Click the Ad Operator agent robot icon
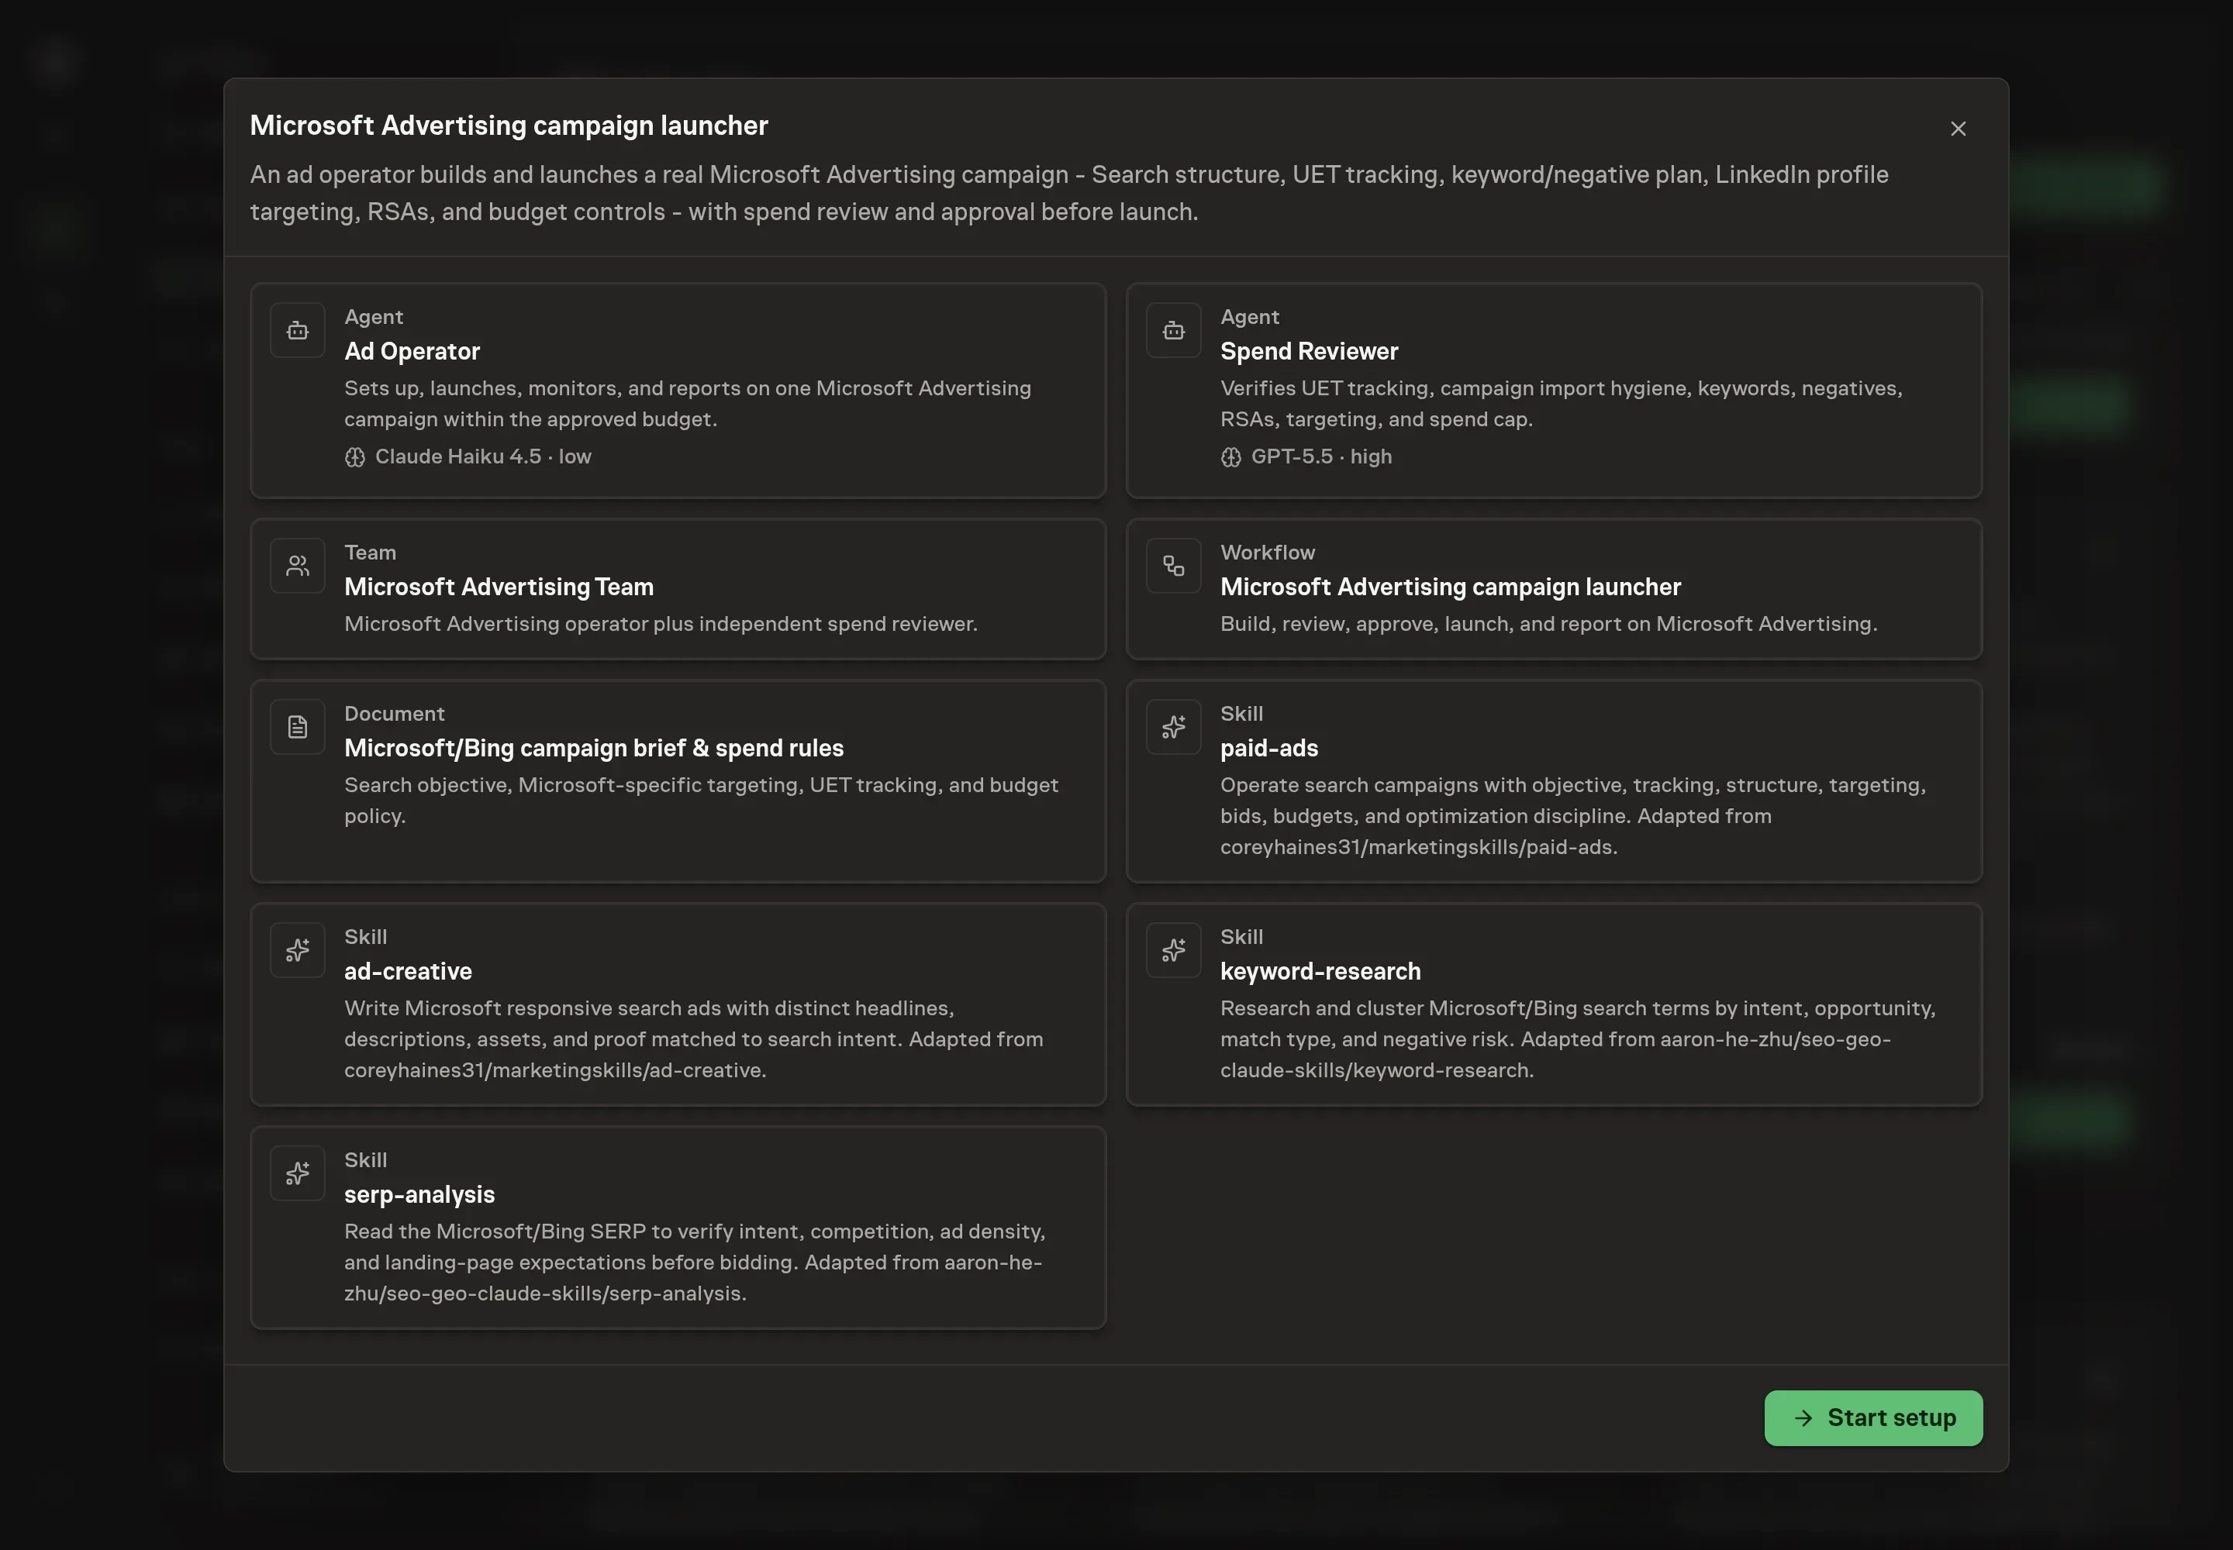Viewport: 2233px width, 1550px height. point(297,331)
